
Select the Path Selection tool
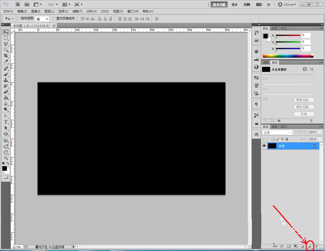coord(6,128)
